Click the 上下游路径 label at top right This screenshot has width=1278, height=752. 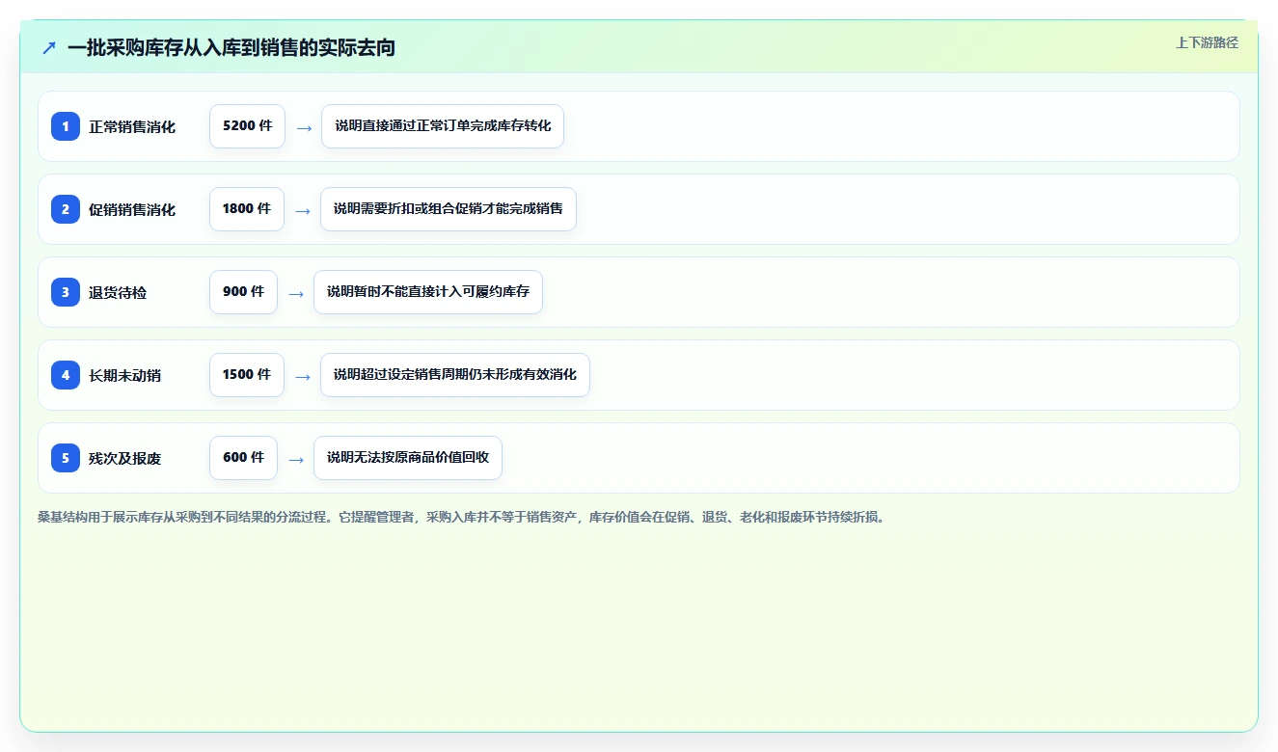tap(1207, 42)
